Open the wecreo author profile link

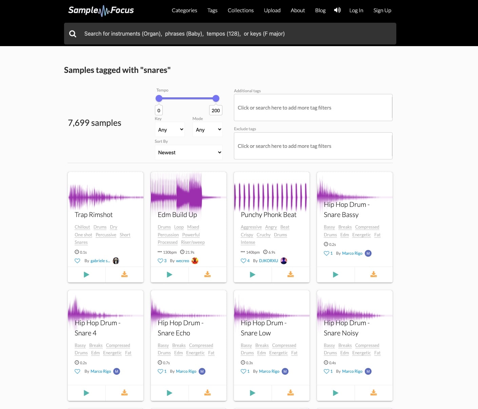click(x=182, y=261)
